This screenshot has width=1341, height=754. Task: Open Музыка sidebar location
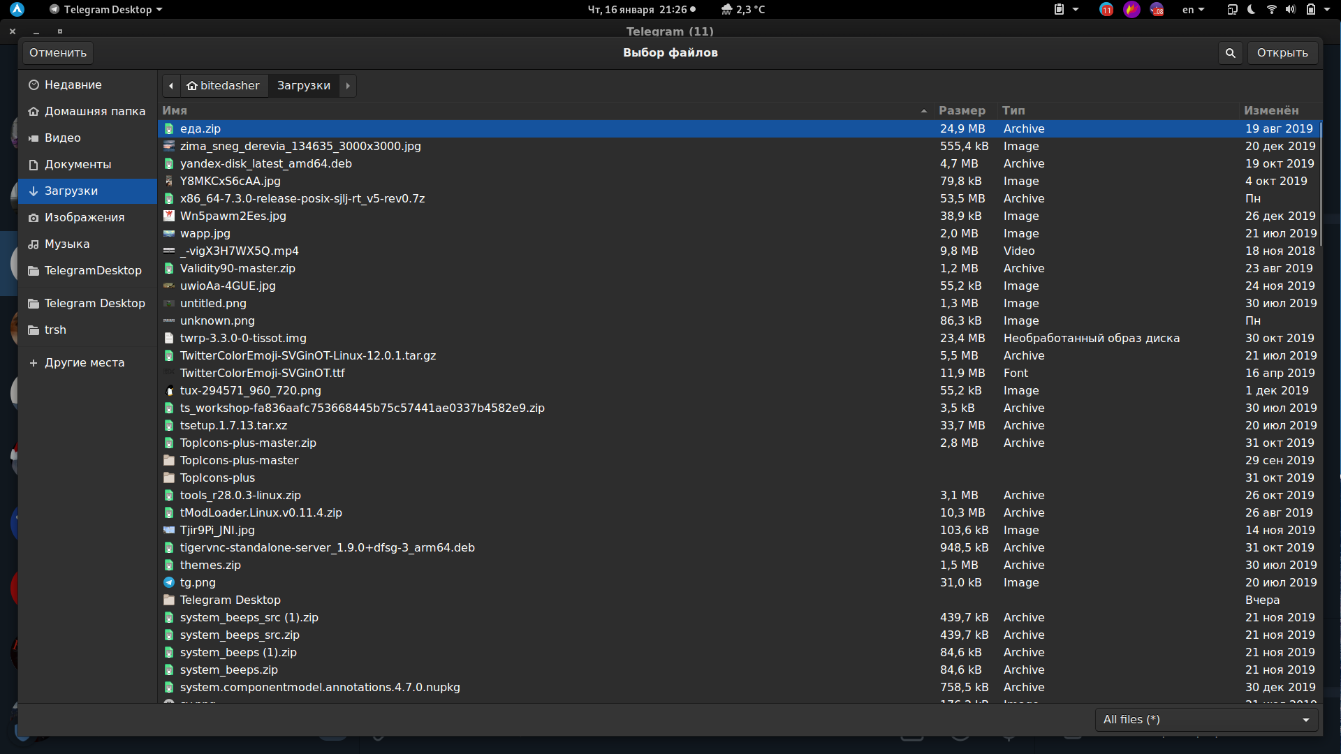pyautogui.click(x=87, y=244)
